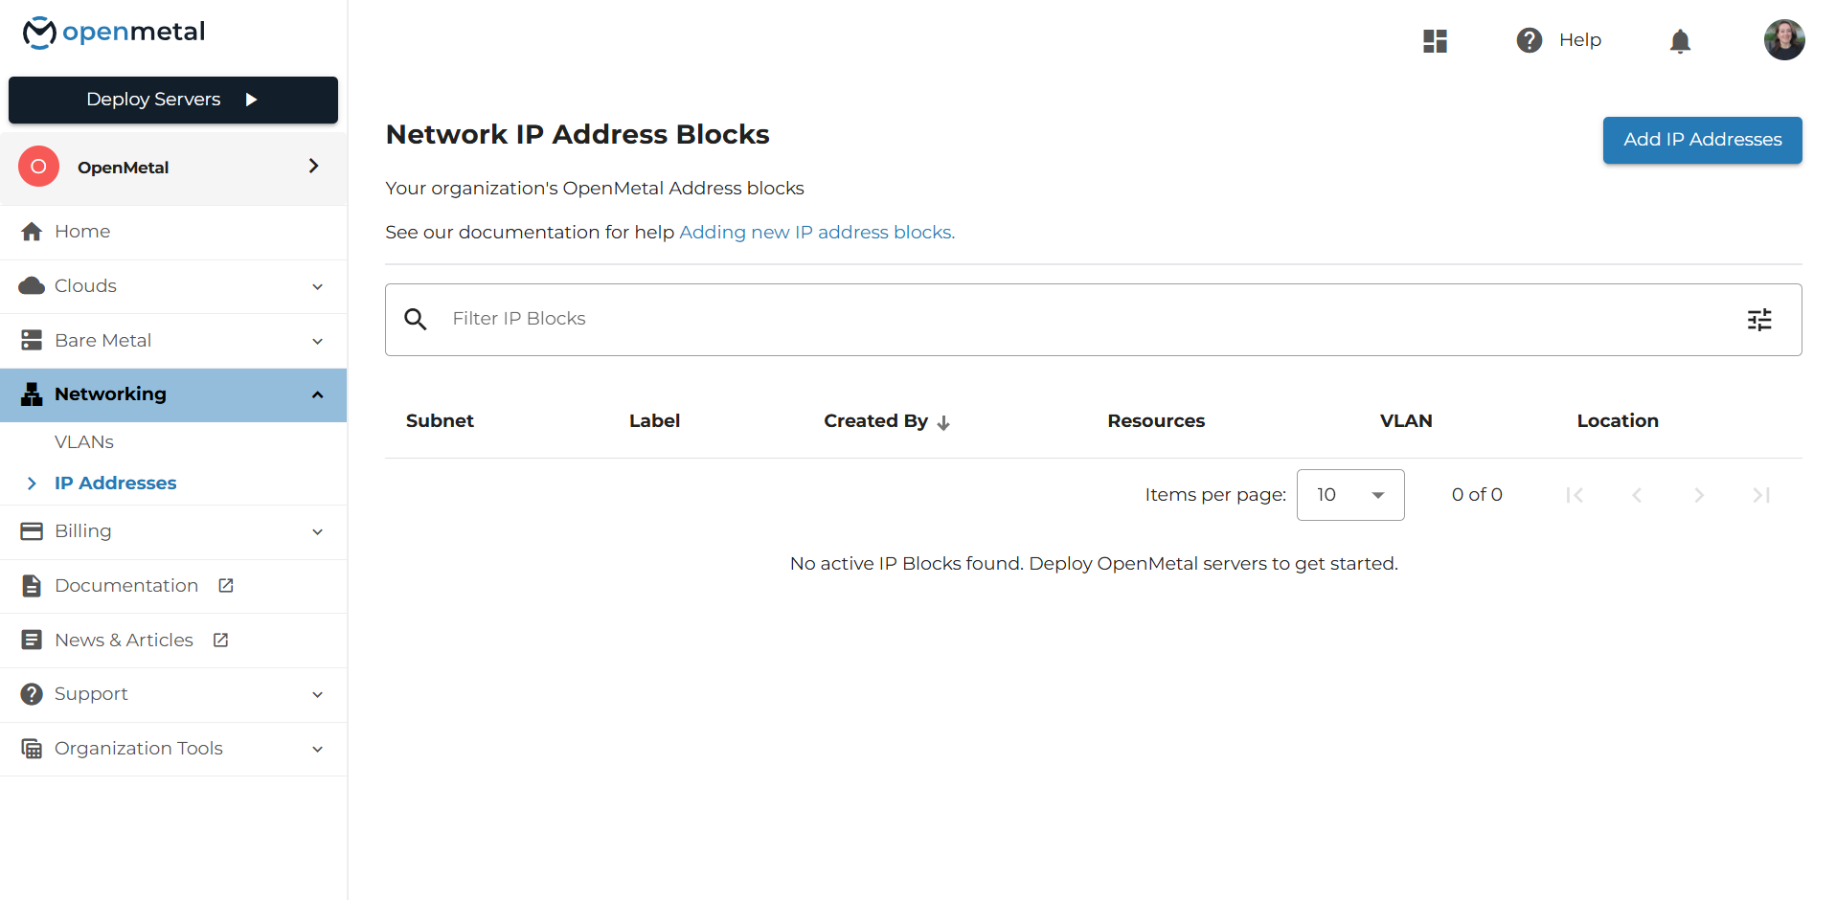Click the Bare Metal server icon
Image resolution: width=1836 pixels, height=900 pixels.
32,341
